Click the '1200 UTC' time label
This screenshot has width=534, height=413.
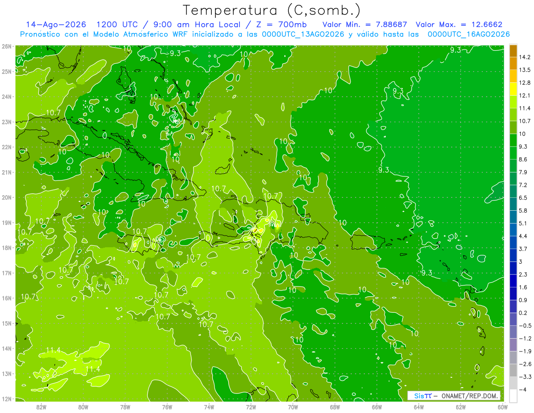117,25
